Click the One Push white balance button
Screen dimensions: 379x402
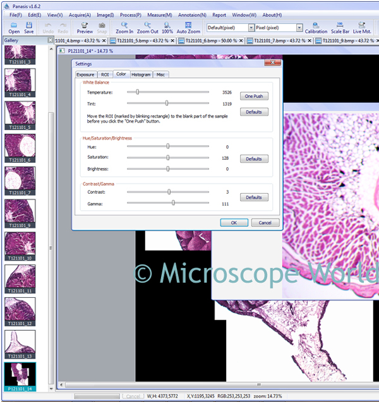254,96
